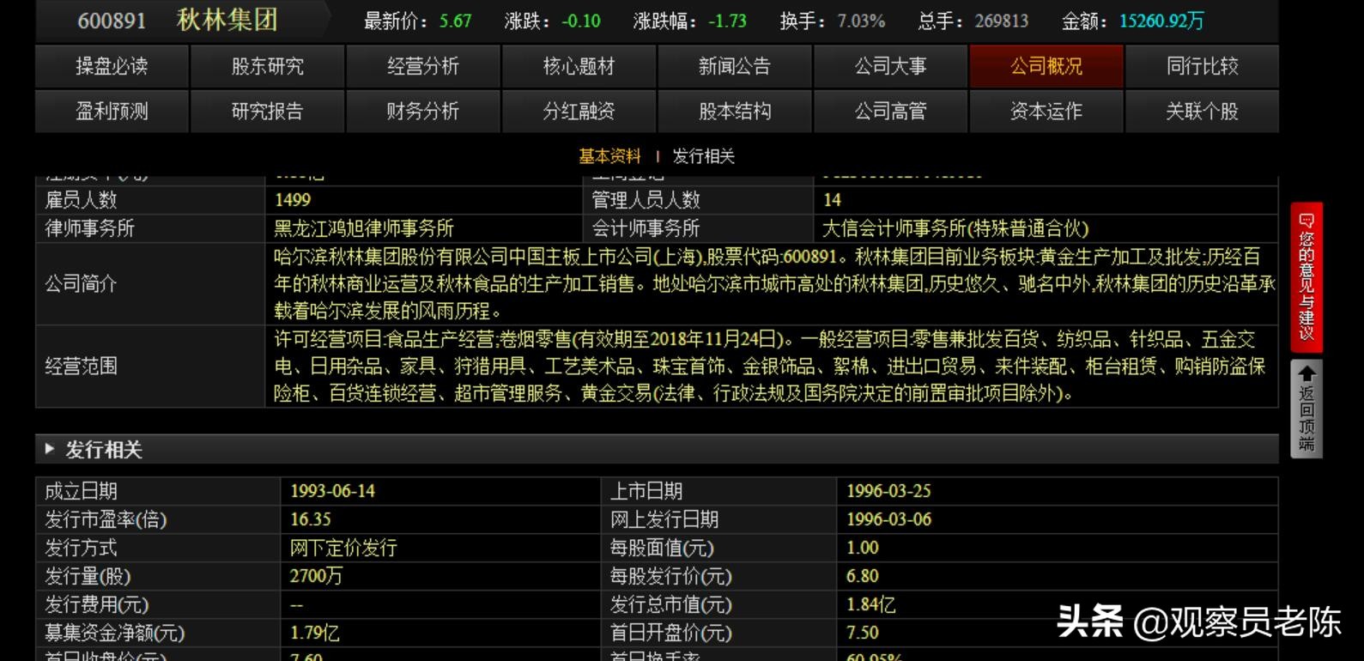This screenshot has width=1364, height=661.
Task: Open the 操盘必读 tab
Action: tap(112, 66)
